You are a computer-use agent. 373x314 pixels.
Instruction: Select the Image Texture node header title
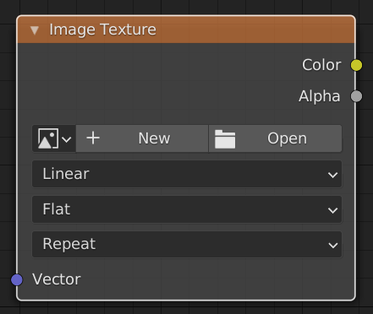tap(102, 30)
